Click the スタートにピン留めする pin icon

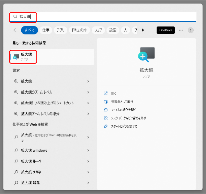point(106,126)
